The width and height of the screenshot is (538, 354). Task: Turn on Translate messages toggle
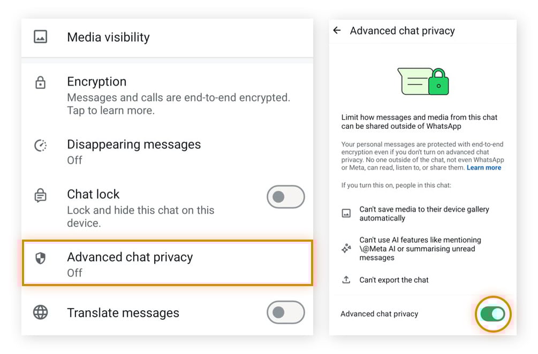pos(285,313)
